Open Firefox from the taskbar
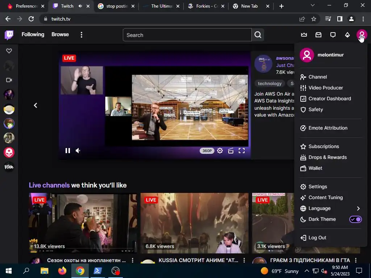The width and height of the screenshot is (371, 278). pos(62,271)
